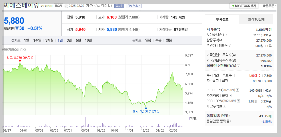This screenshot has width=281, height=137.
Task: Click the 08/01 date on chart axis
Action: (85, 130)
